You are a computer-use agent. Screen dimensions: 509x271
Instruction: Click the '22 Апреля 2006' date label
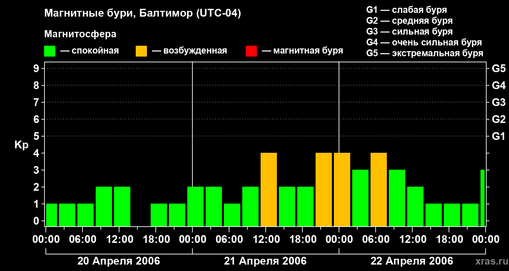tap(412, 261)
